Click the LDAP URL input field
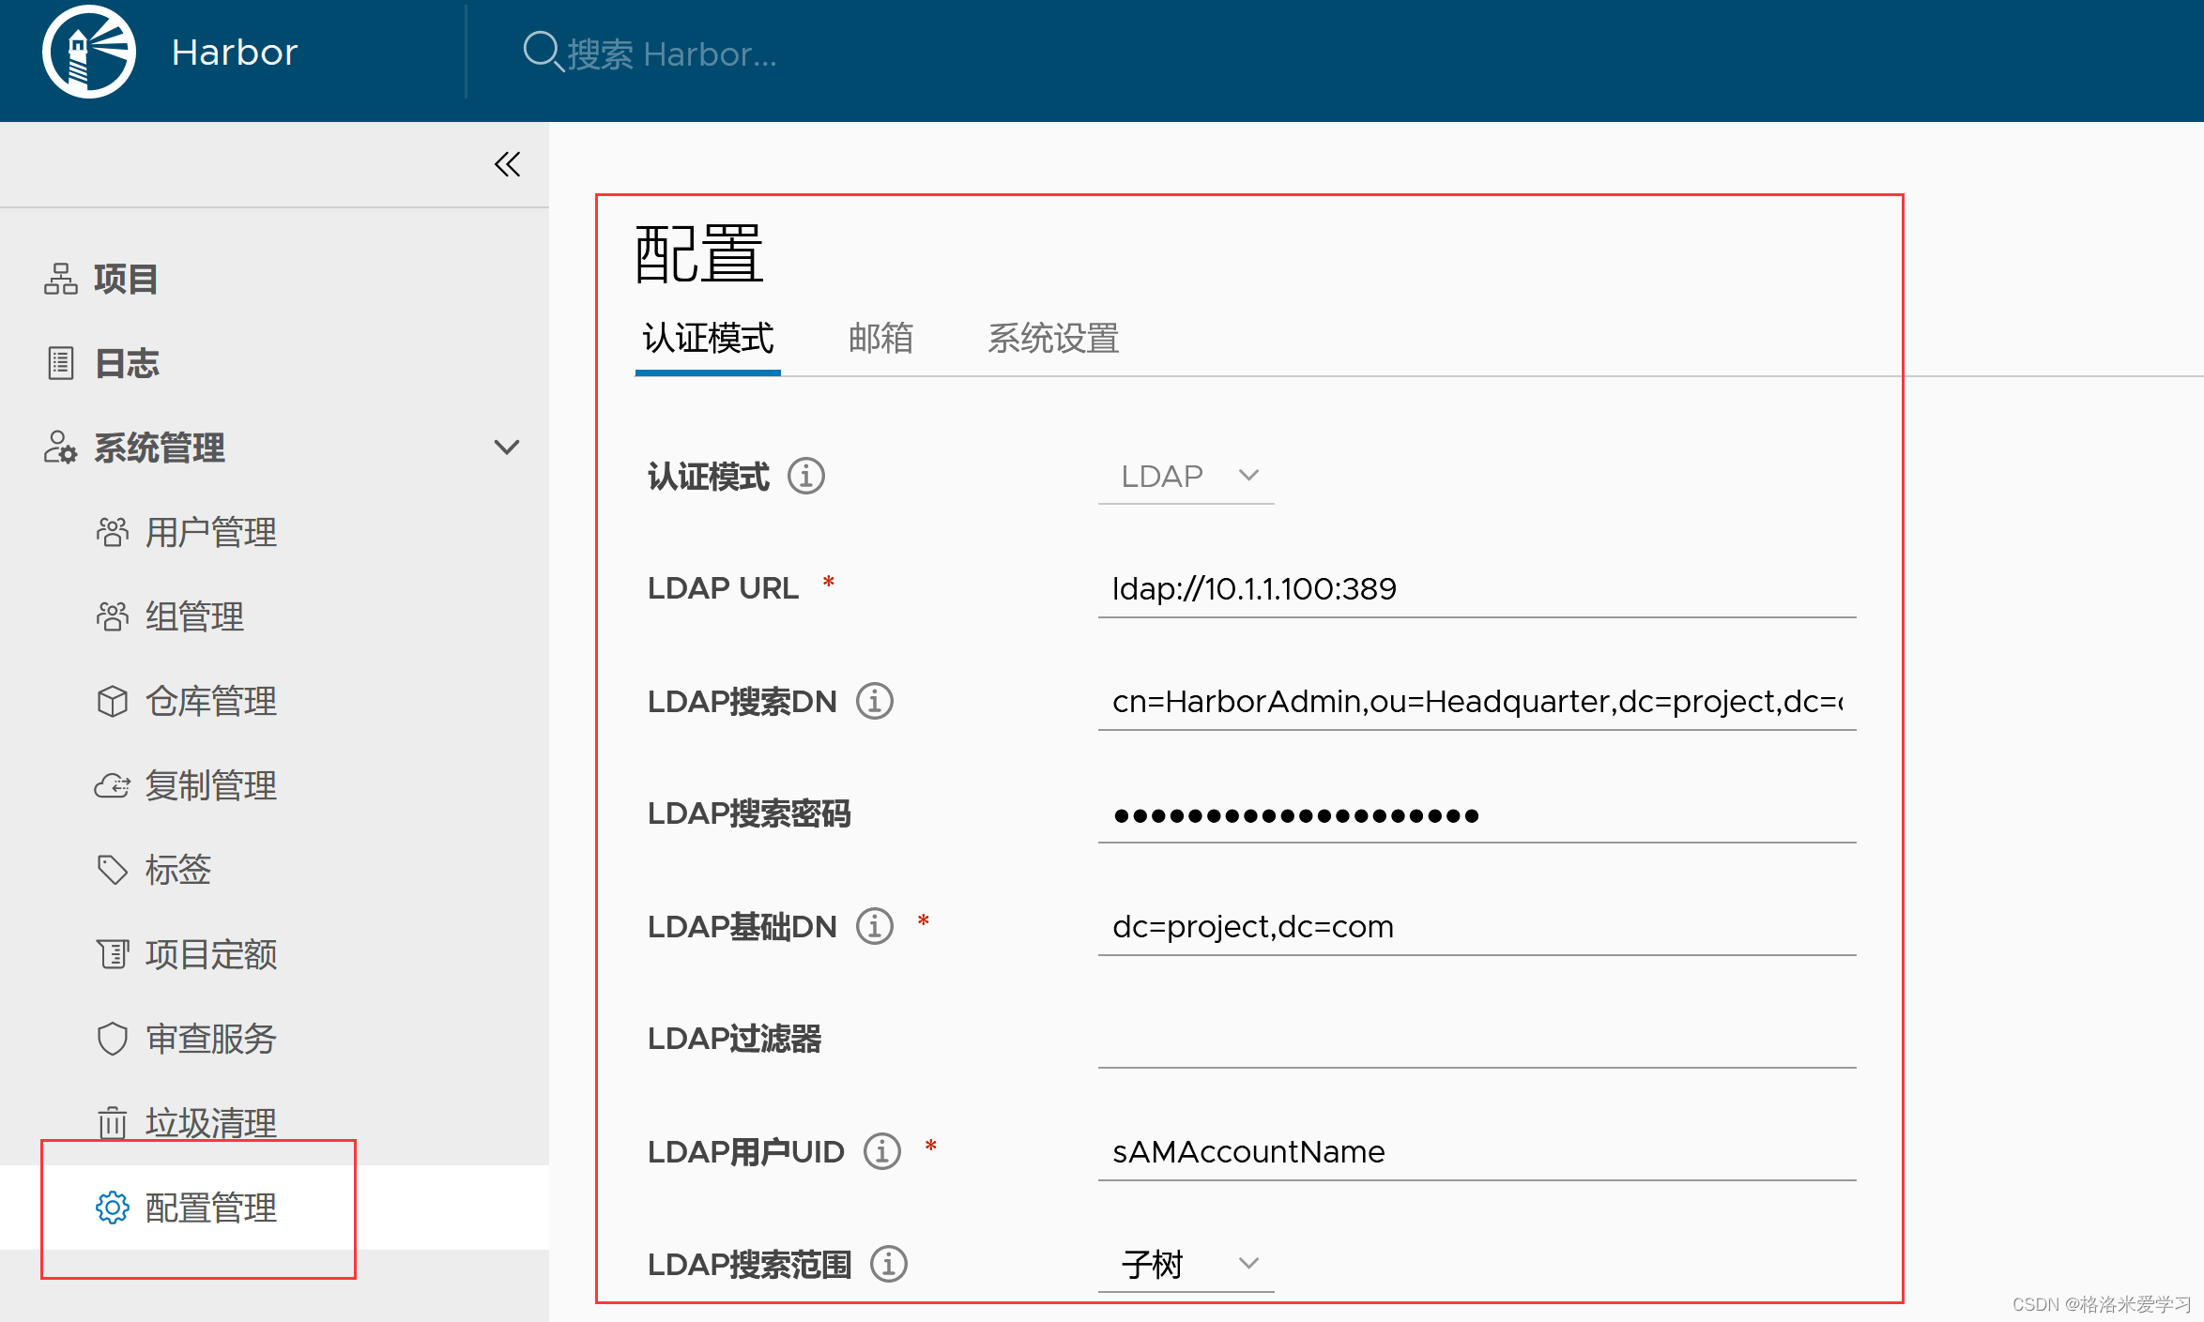This screenshot has width=2204, height=1322. tap(1477, 589)
